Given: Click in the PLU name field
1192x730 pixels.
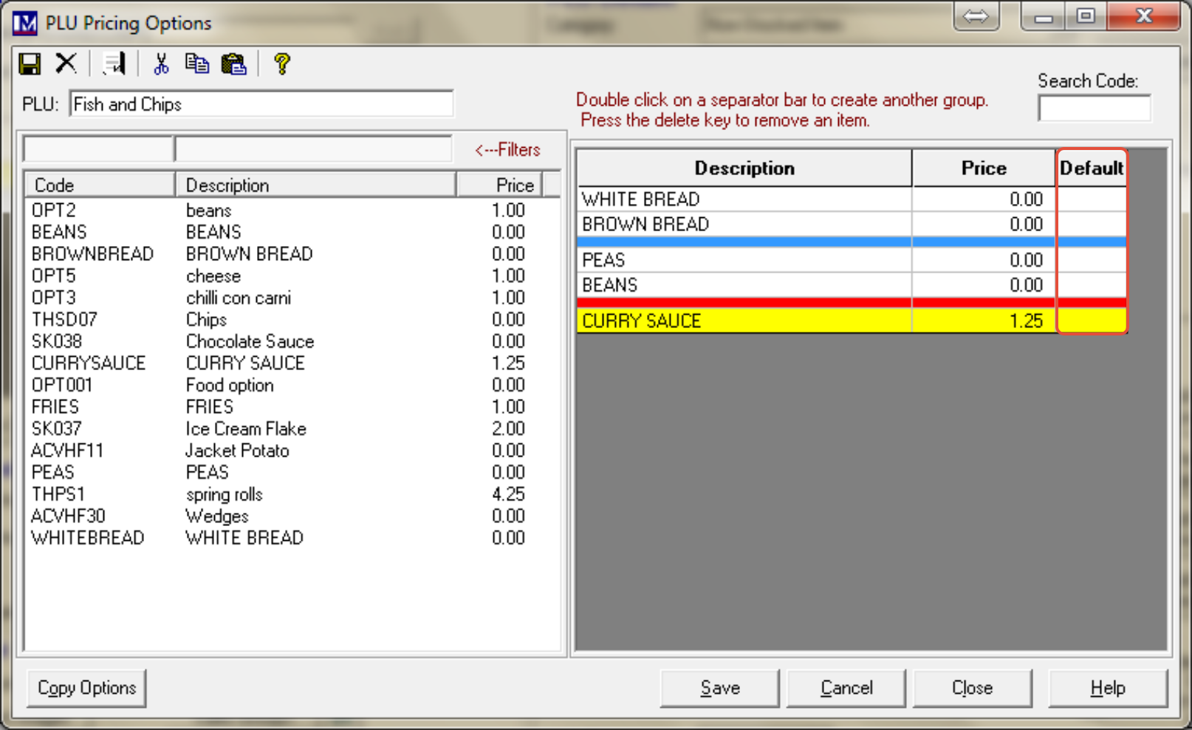Looking at the screenshot, I should pos(261,104).
